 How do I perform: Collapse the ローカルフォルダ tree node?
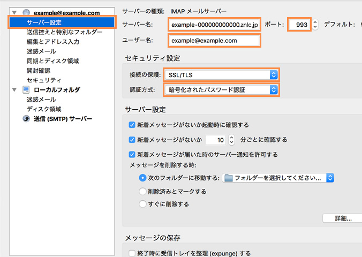[x=14, y=89]
